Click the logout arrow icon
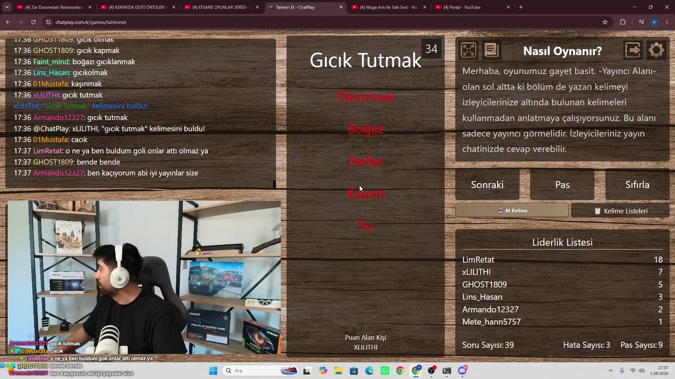675x379 pixels. pos(633,50)
